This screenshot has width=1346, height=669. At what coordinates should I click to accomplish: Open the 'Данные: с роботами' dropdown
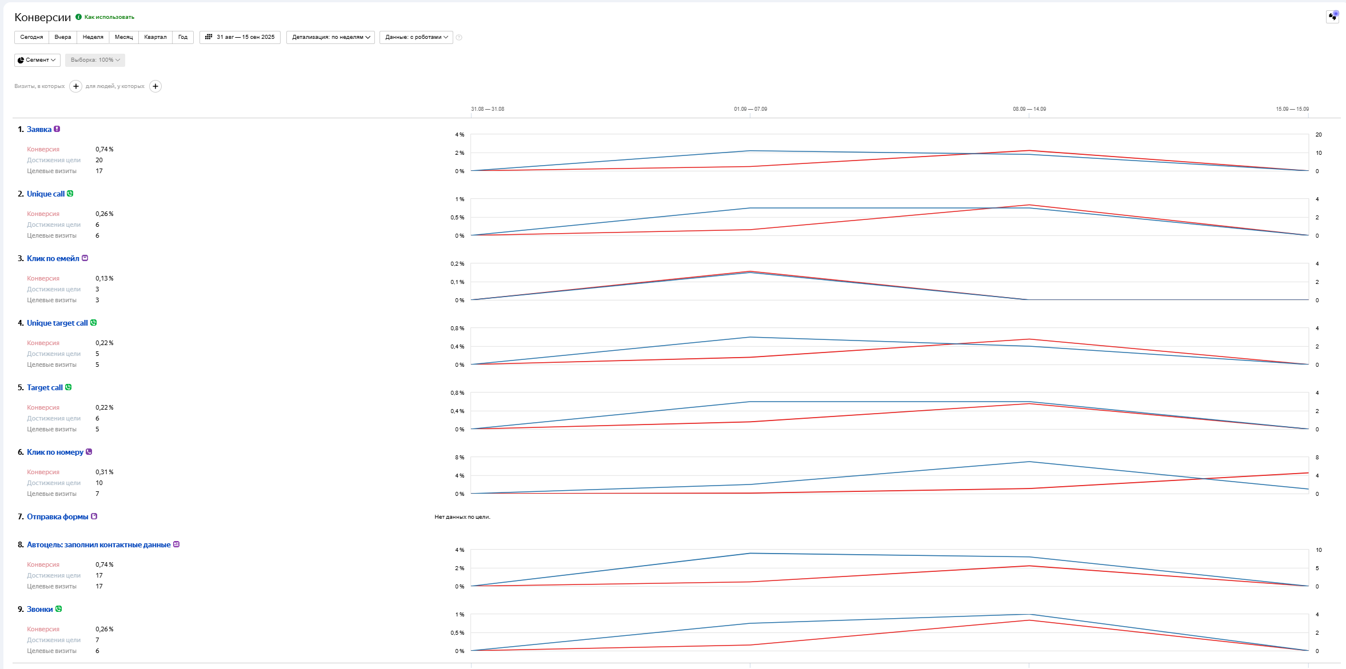416,37
